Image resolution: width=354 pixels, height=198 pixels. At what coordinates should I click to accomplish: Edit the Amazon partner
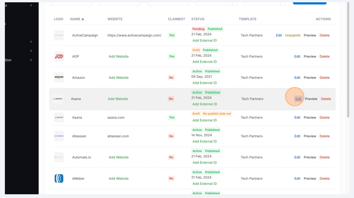click(297, 77)
